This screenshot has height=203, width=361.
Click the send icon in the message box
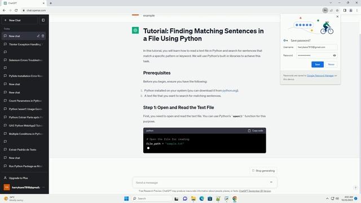pyautogui.click(x=271, y=182)
